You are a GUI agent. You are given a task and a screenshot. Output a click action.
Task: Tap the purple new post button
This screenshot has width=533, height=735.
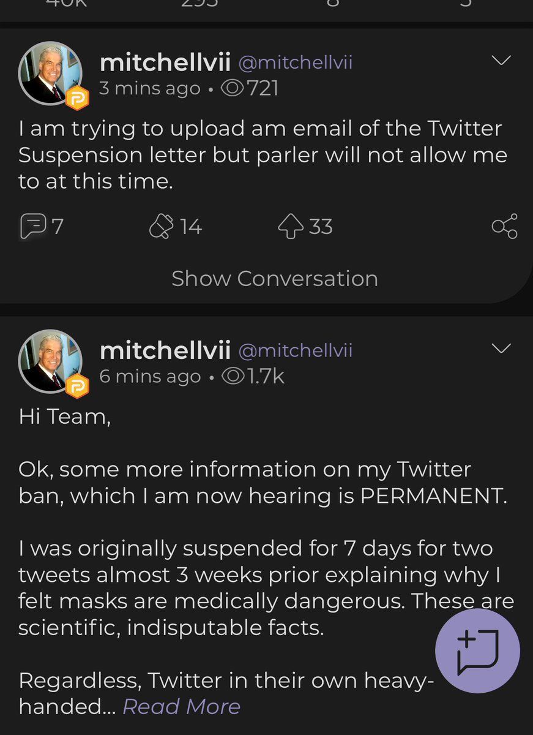click(477, 650)
